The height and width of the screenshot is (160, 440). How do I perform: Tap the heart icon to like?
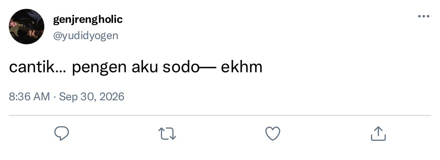click(x=272, y=134)
